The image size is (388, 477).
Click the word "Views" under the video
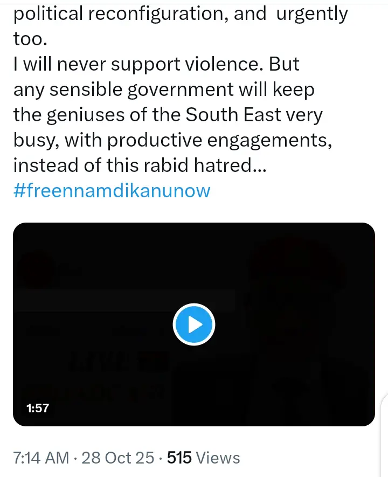[218, 458]
